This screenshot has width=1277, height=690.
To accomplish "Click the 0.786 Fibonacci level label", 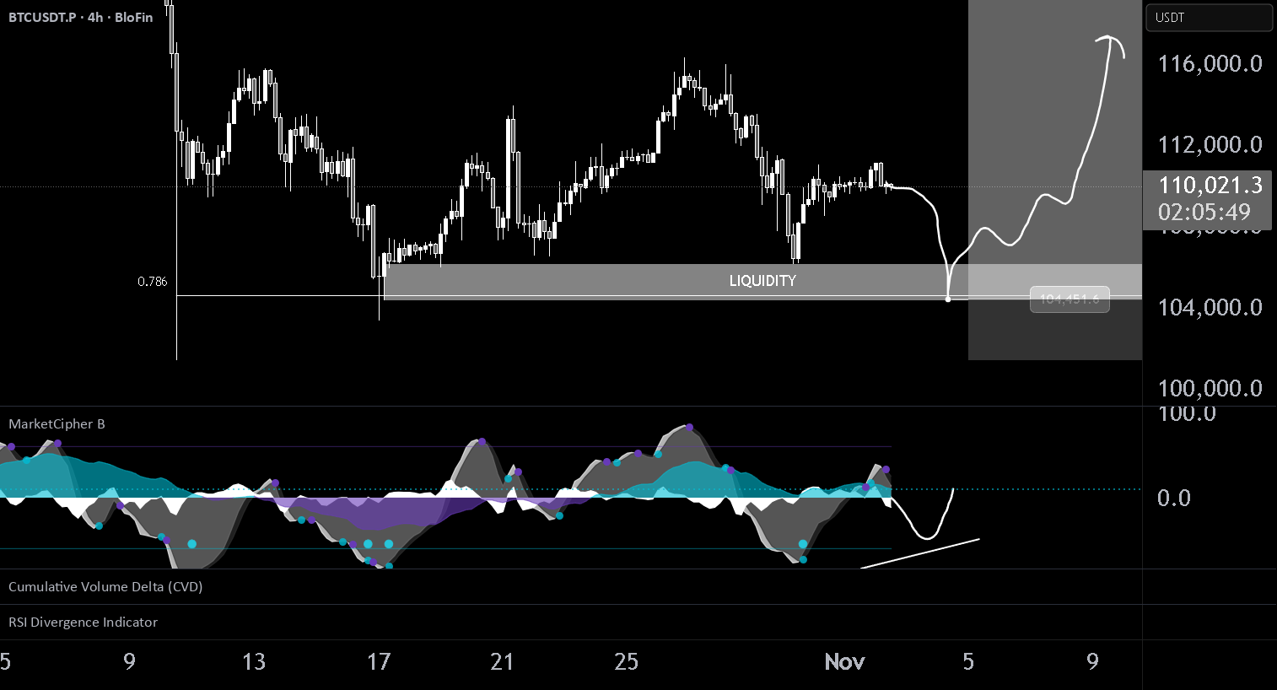I will click(153, 282).
